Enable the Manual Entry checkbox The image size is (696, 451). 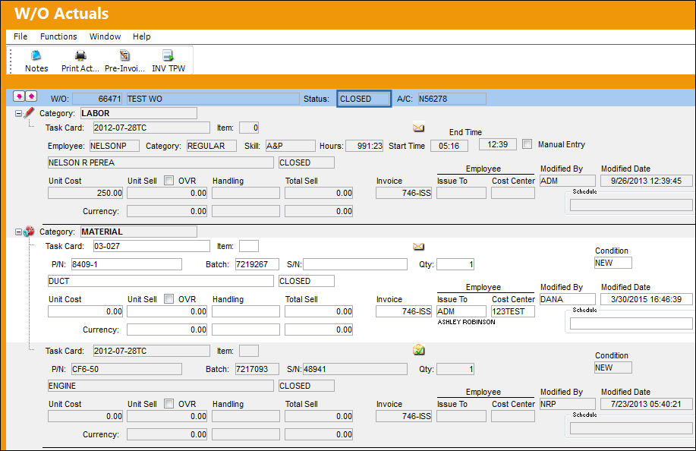(x=527, y=144)
